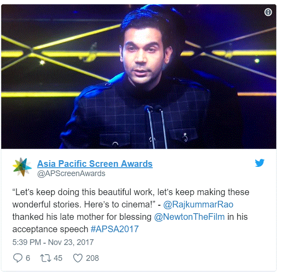Retweet using the arrows icon
The width and height of the screenshot is (281, 275).
click(x=45, y=258)
